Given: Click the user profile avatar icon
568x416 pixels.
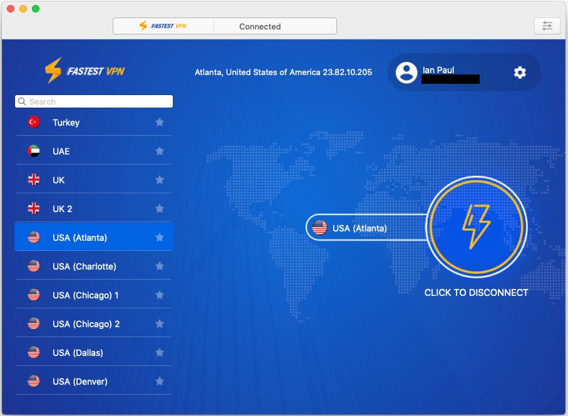Looking at the screenshot, I should pyautogui.click(x=406, y=73).
